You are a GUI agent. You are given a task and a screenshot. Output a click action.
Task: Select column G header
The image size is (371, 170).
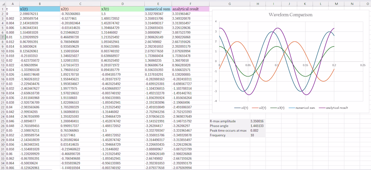[229, 4]
